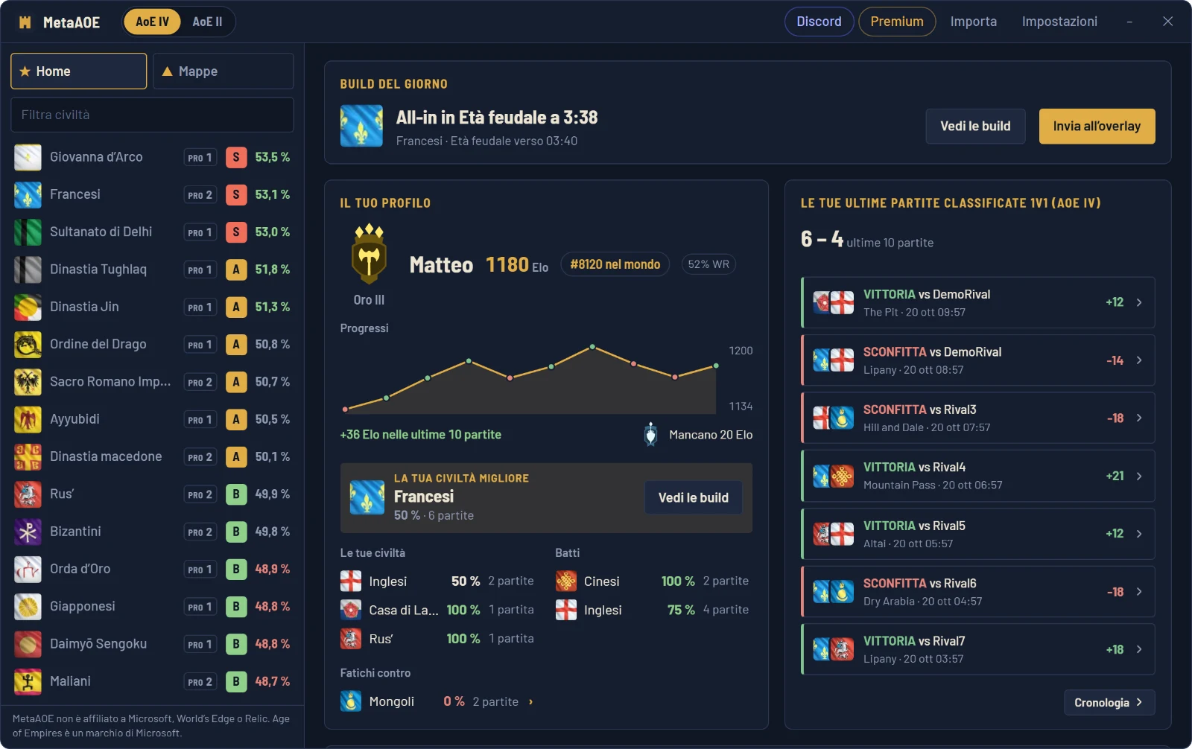
Task: Open the Premium button
Action: [897, 22]
